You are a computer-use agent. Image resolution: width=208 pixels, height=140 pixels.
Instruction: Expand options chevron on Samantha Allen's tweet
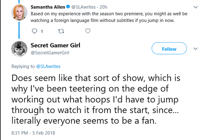196,7
